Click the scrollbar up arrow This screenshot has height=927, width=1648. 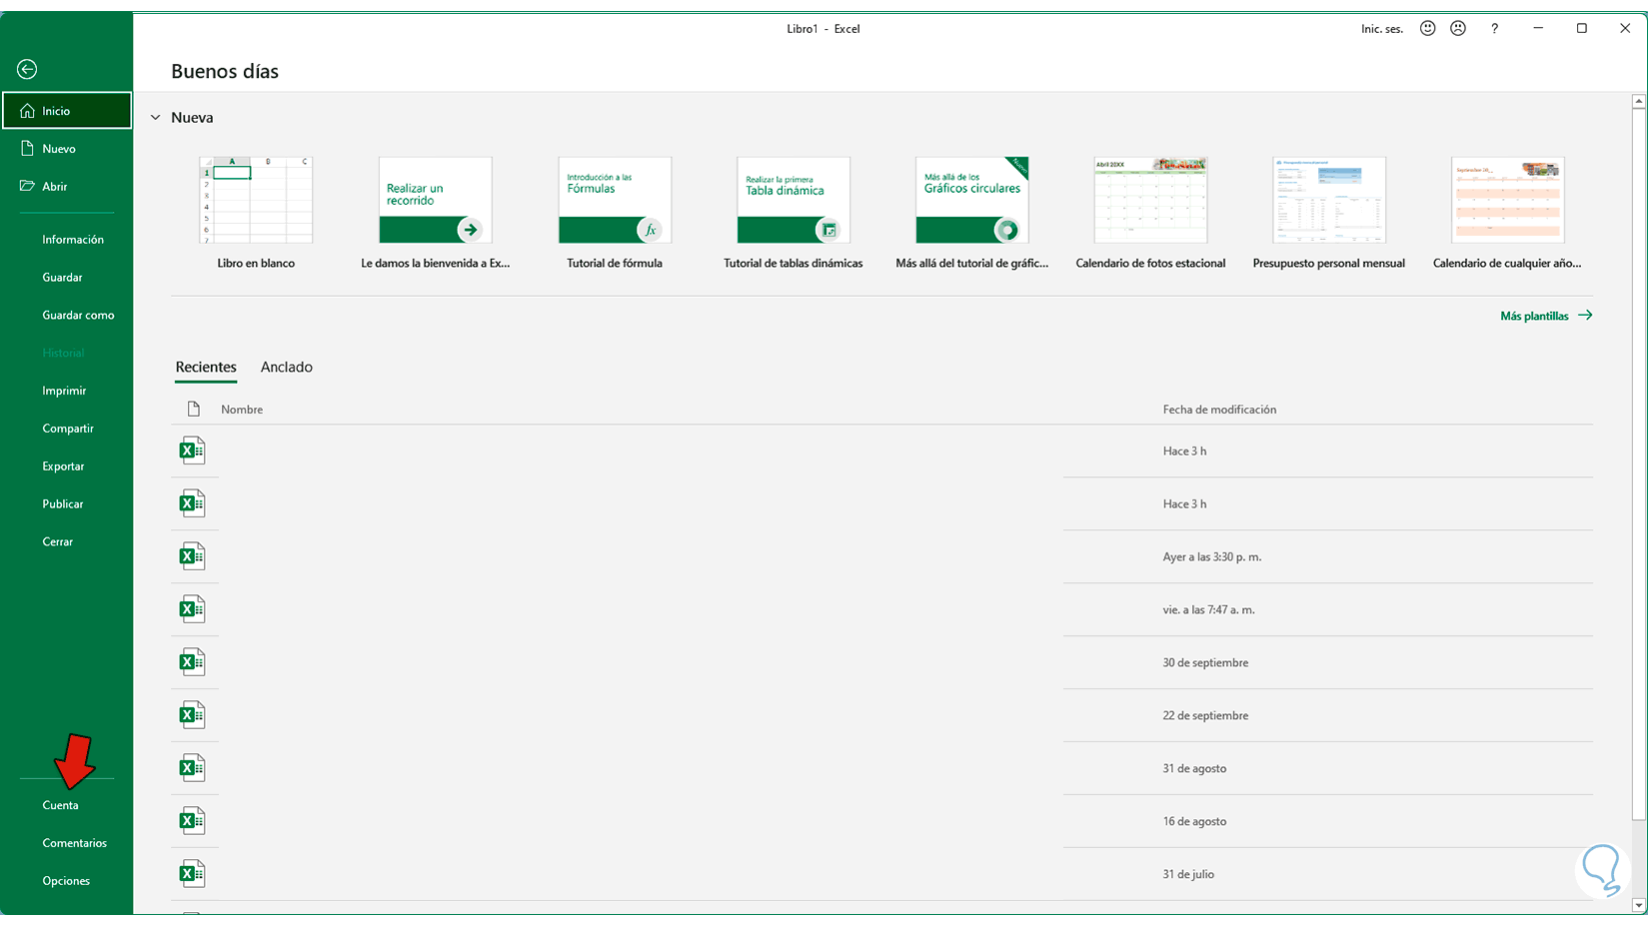point(1639,101)
